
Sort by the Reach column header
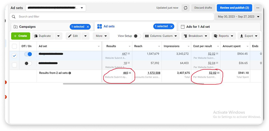(x=147, y=46)
